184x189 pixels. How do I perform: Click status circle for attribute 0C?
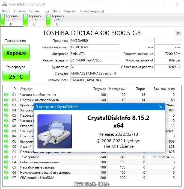pyautogui.click(x=6, y=141)
